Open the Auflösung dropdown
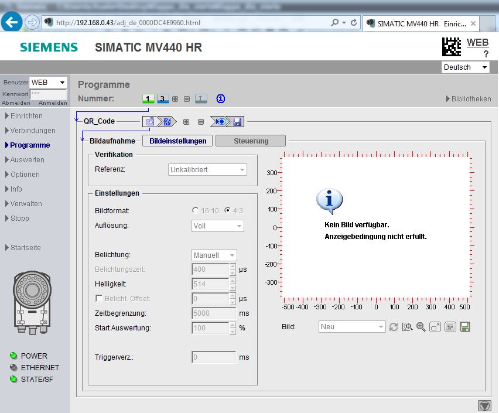 point(218,226)
